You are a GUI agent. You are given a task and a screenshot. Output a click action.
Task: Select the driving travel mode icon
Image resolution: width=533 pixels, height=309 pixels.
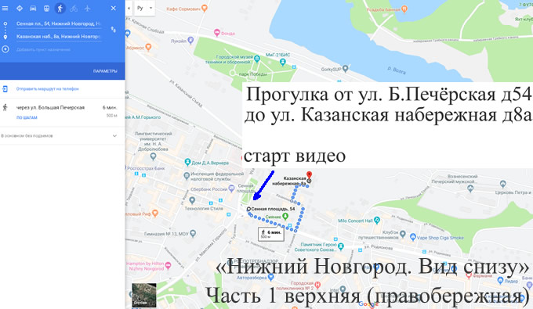[x=33, y=8]
